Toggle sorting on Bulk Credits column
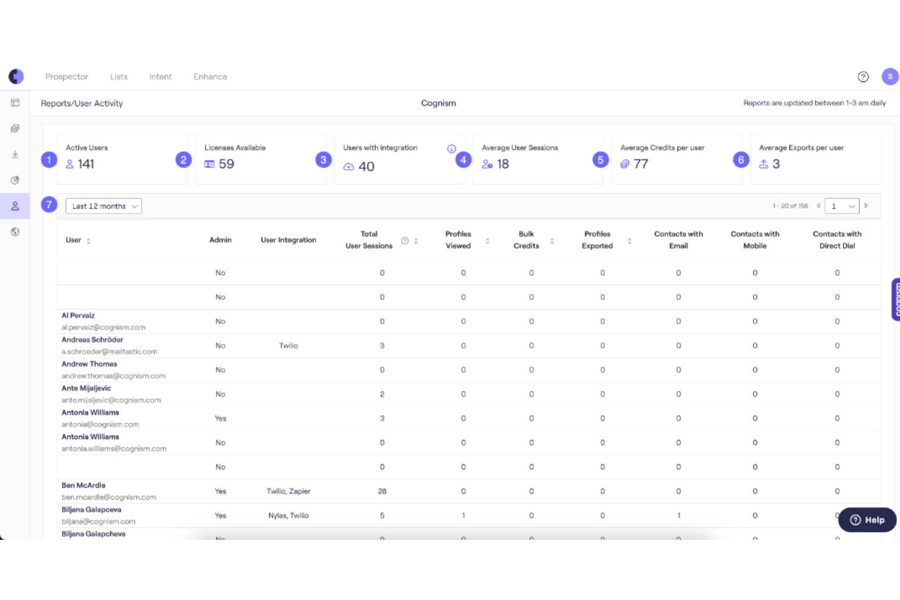The width and height of the screenshot is (900, 600). tap(552, 241)
